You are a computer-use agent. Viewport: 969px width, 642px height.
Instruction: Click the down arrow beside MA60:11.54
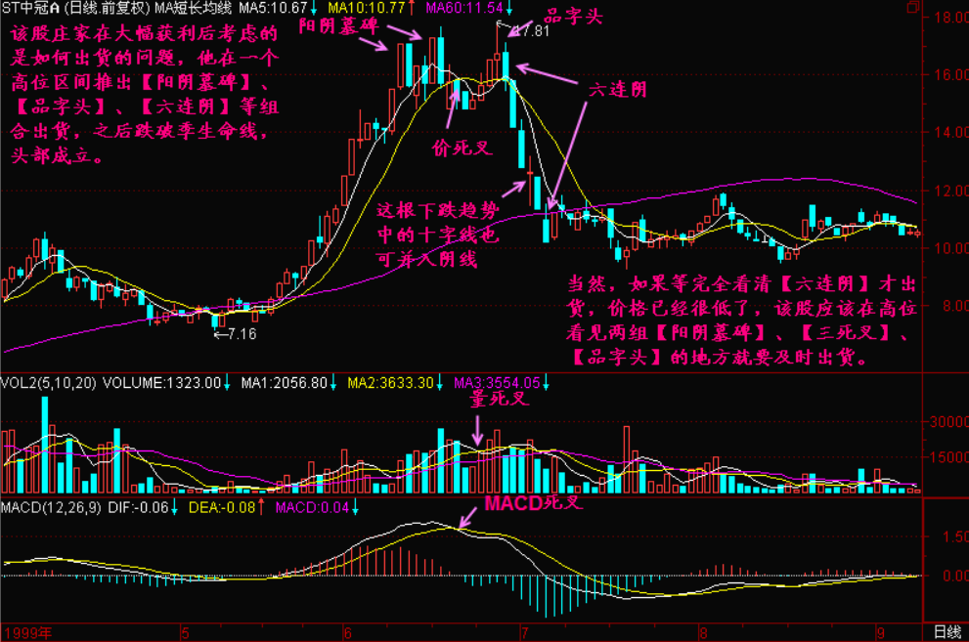point(509,9)
